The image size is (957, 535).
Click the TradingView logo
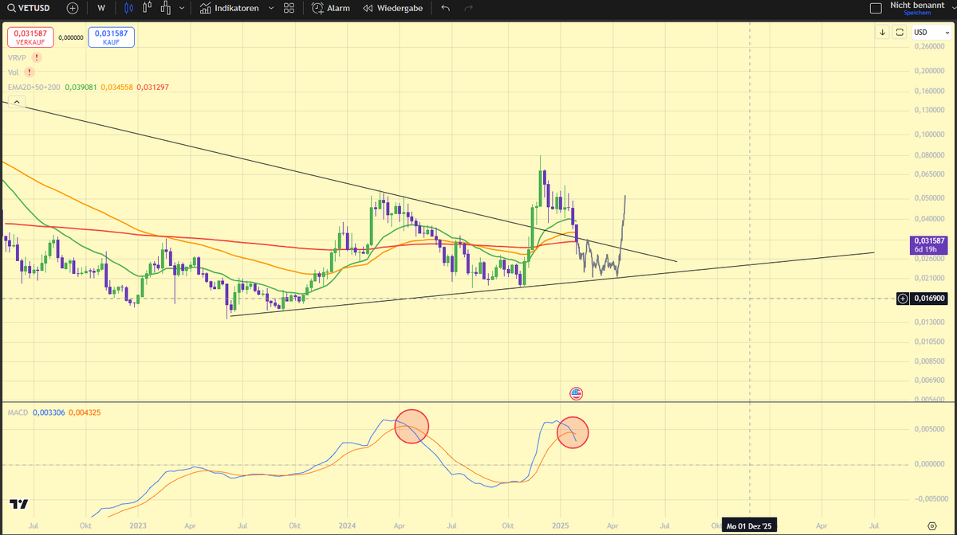[19, 505]
